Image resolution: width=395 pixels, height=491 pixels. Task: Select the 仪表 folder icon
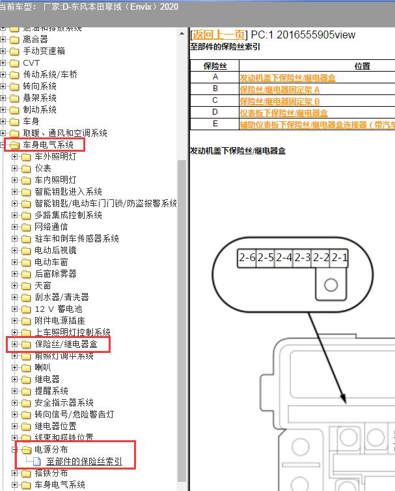[x=26, y=169]
